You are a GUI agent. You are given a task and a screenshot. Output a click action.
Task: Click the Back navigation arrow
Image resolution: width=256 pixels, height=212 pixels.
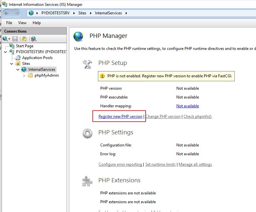pyautogui.click(x=7, y=13)
